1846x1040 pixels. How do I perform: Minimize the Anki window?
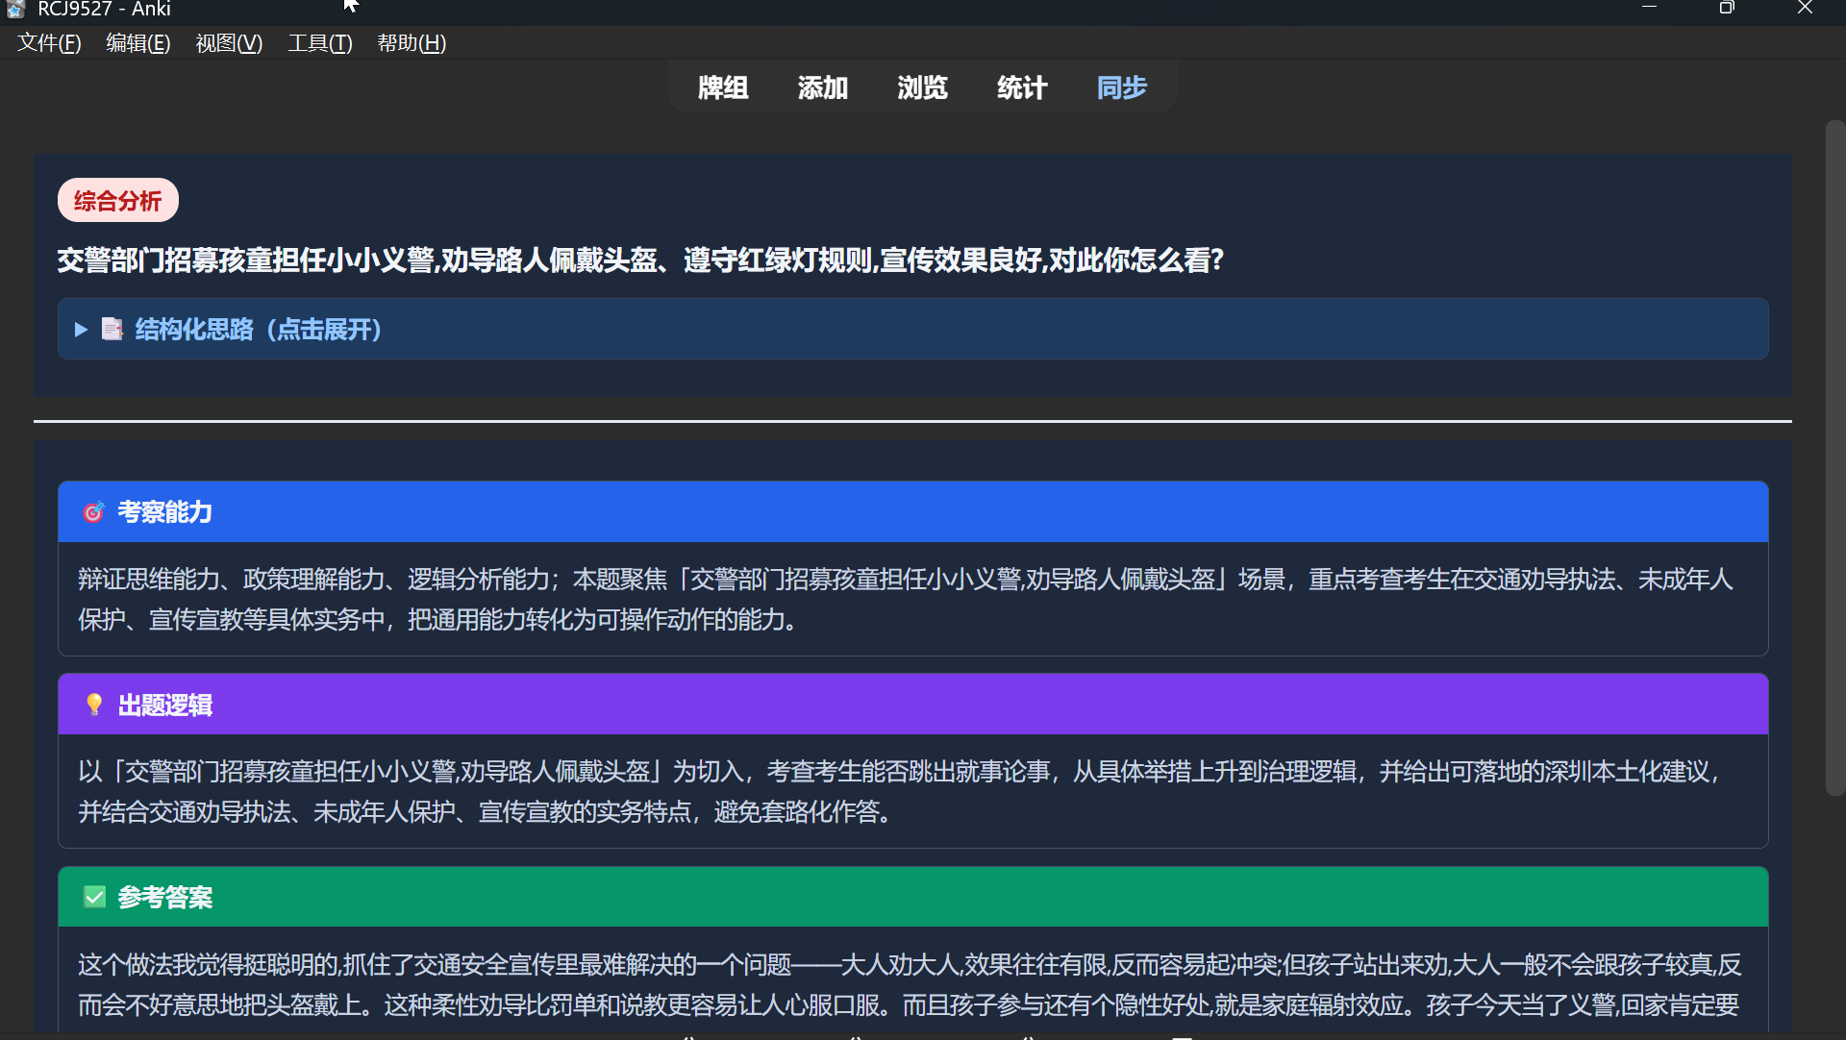[x=1649, y=8]
